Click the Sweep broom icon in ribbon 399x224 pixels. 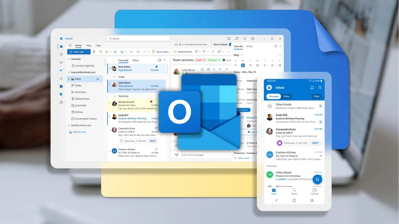tap(115, 52)
